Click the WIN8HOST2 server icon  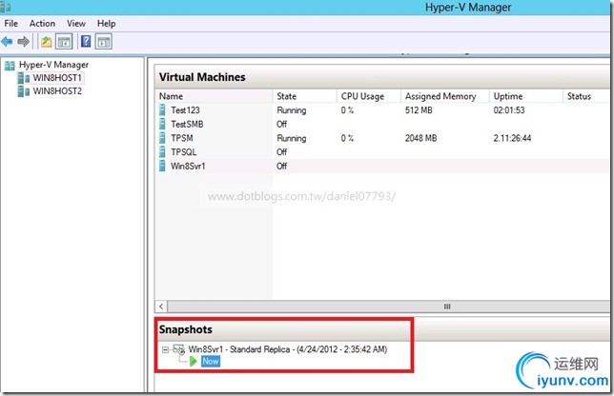[x=24, y=91]
